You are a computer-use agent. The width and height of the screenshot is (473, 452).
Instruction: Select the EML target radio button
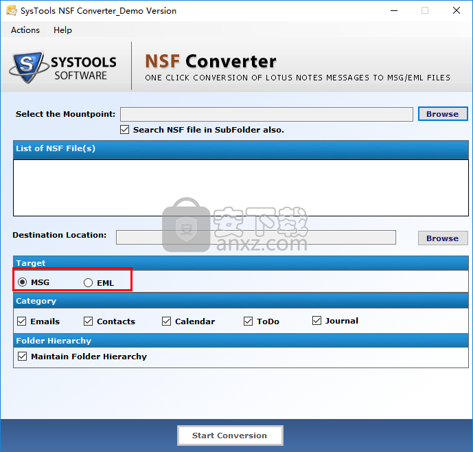click(88, 283)
